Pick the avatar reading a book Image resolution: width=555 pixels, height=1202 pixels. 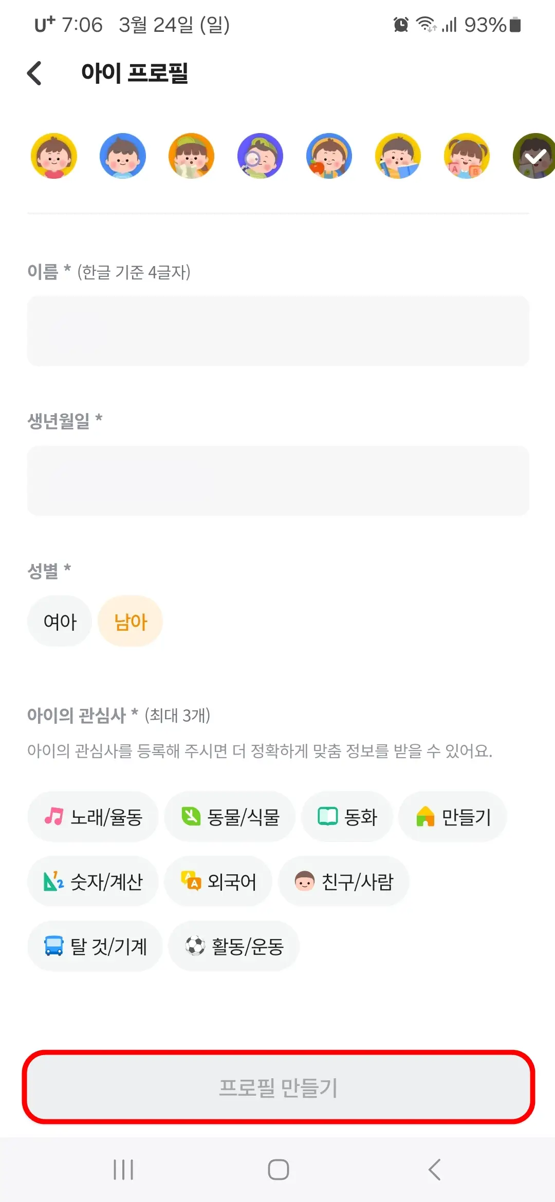pyautogui.click(x=398, y=156)
